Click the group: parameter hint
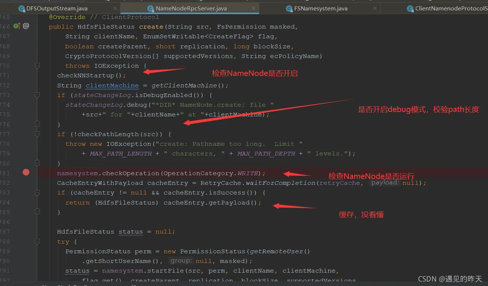 pos(181,261)
